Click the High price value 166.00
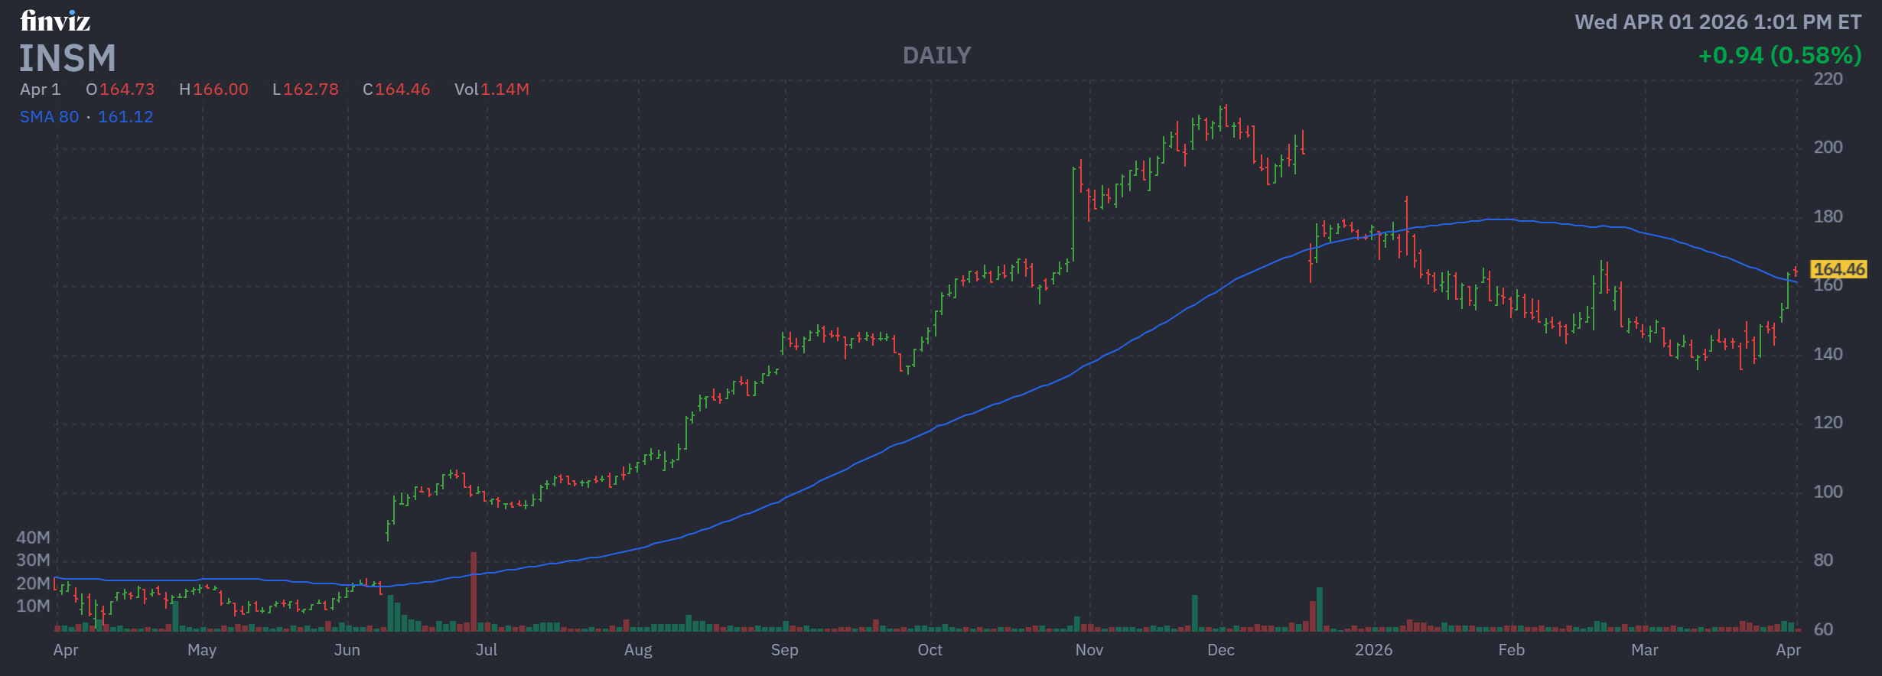The height and width of the screenshot is (676, 1882). coord(220,89)
